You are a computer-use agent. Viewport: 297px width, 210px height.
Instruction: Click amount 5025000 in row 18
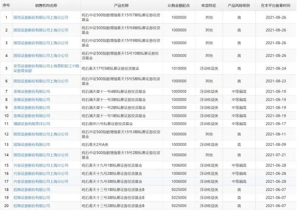[179, 190]
